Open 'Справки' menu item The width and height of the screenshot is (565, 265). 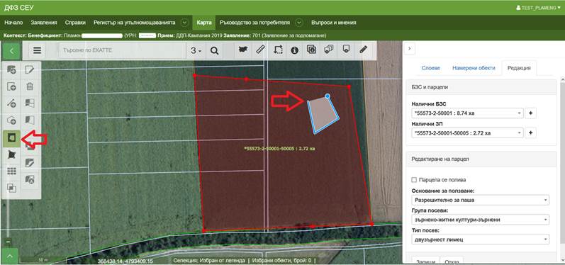75,23
